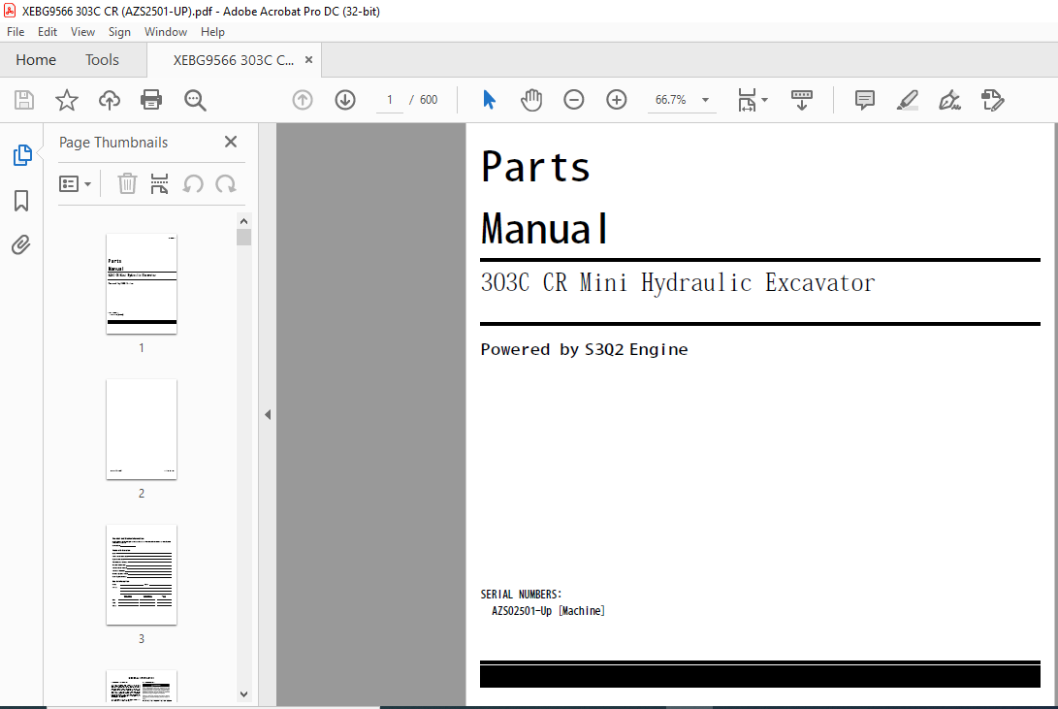This screenshot has height=709, width=1058.
Task: Click the read mode keyboard-arrow icon
Action: tap(802, 100)
